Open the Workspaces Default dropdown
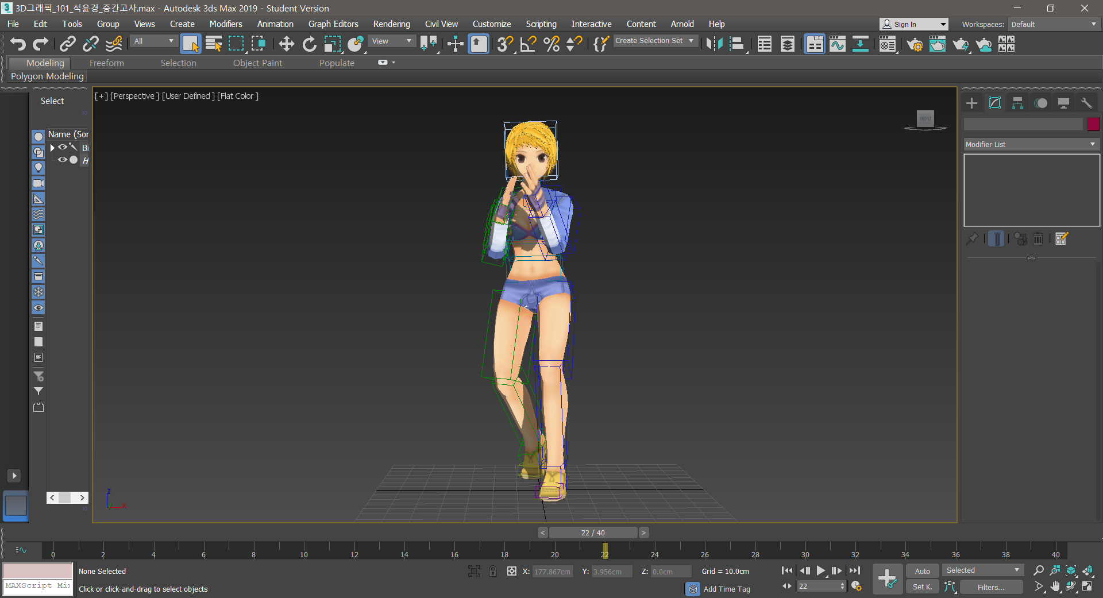 point(1054,24)
